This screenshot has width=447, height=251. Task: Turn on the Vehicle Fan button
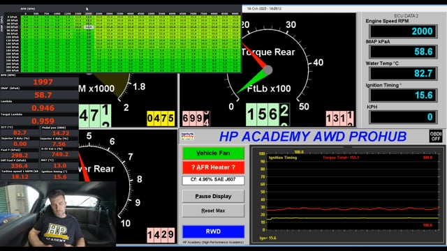tap(213, 153)
